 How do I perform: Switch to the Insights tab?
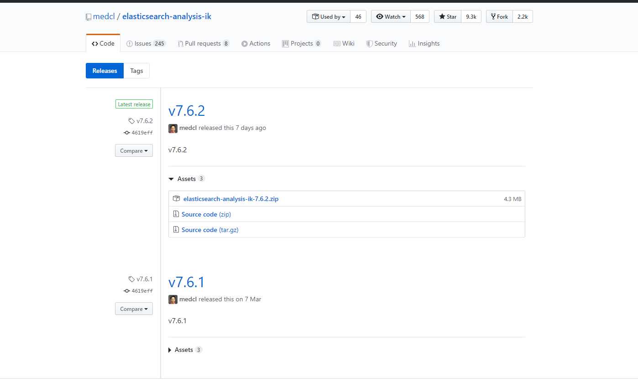point(424,43)
